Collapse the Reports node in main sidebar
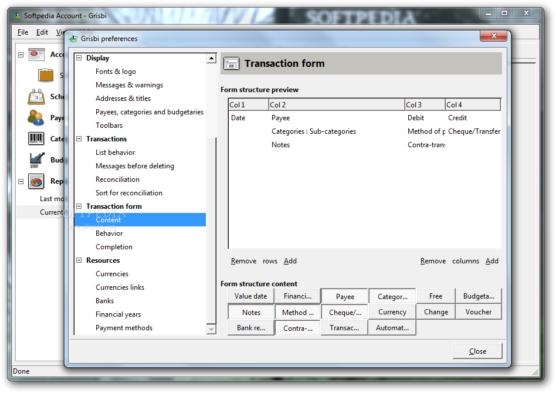The image size is (556, 393). pyautogui.click(x=21, y=182)
